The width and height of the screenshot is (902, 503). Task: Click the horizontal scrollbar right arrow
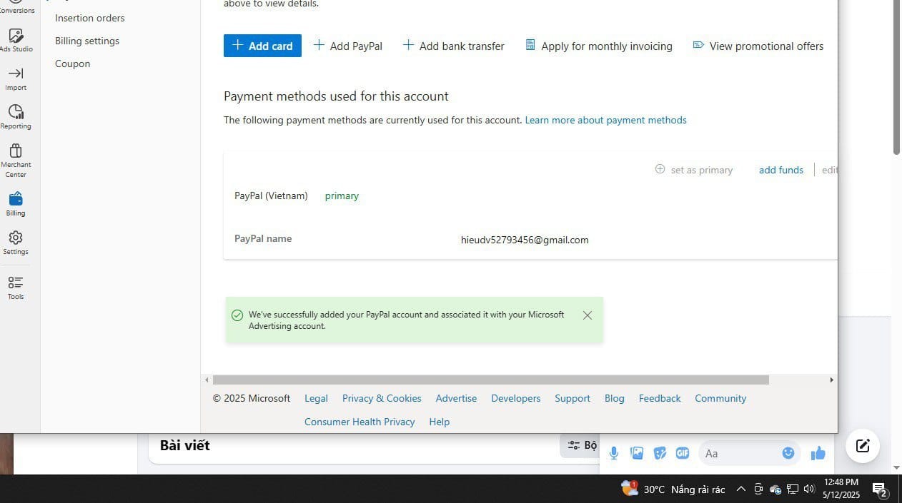coord(831,380)
